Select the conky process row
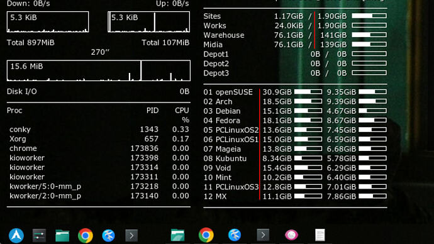 pos(99,130)
